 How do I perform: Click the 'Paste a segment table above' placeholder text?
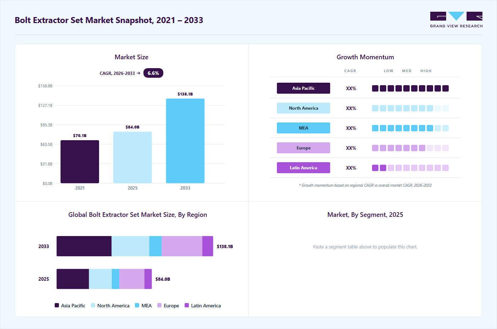click(x=365, y=247)
